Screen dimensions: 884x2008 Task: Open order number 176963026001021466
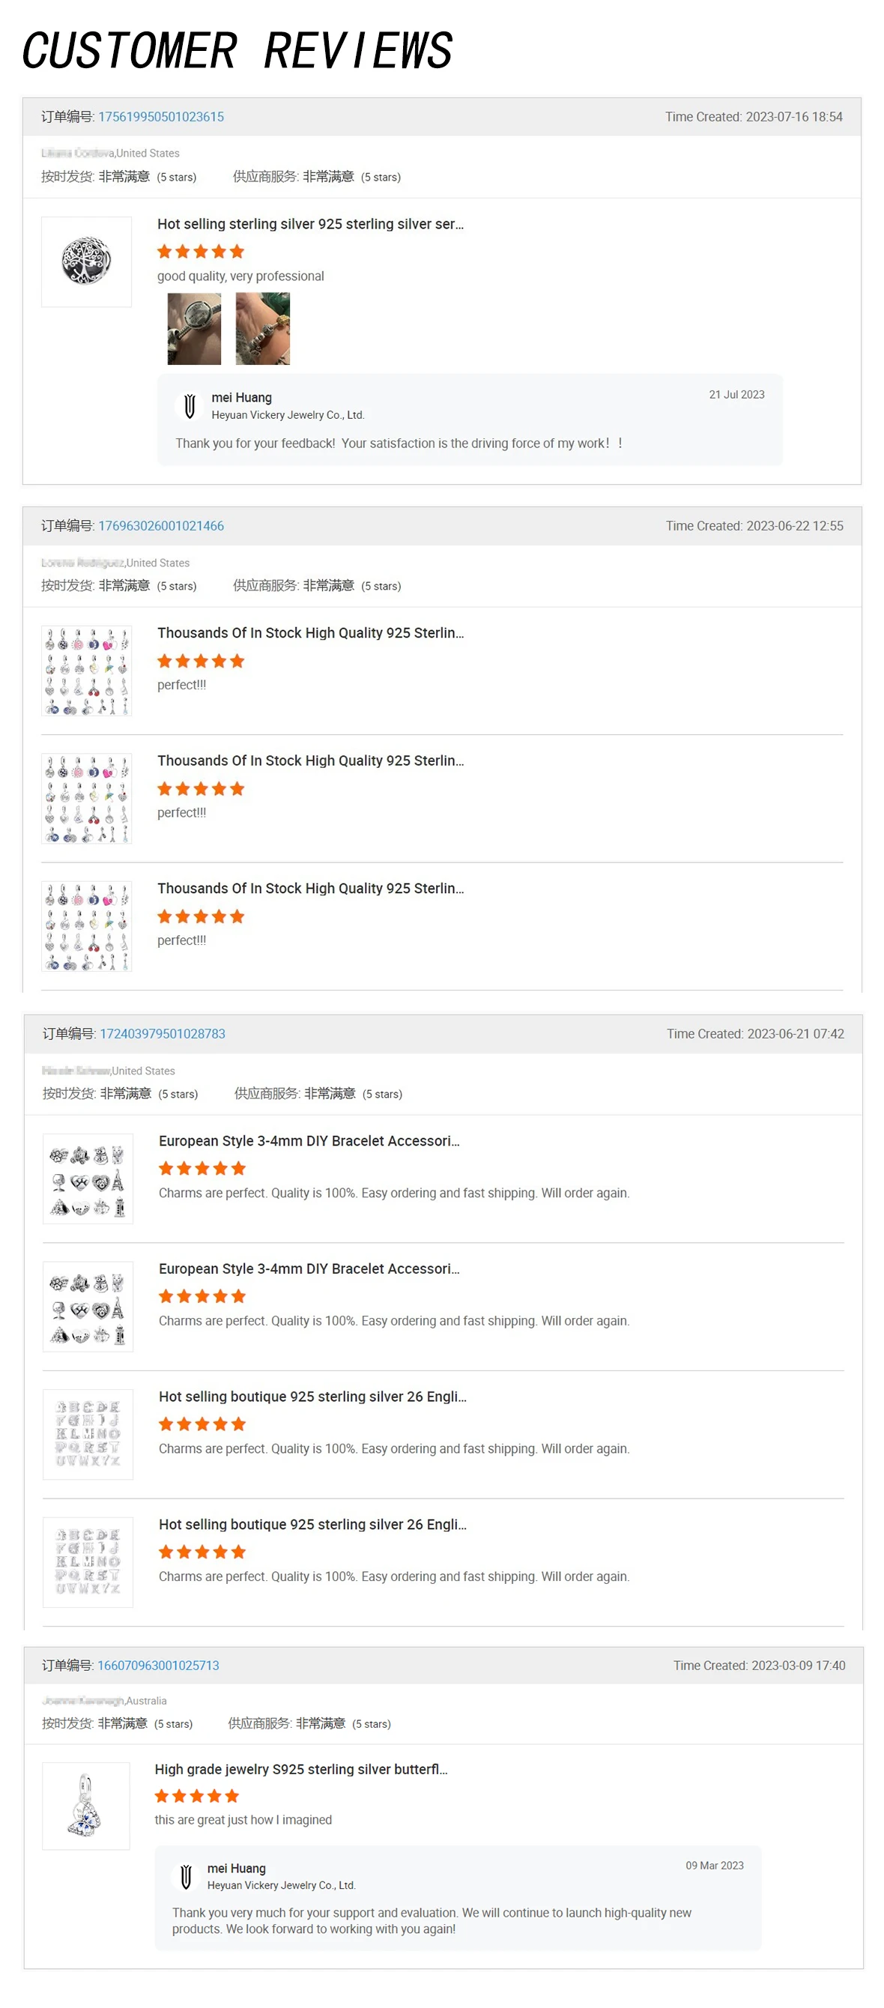160,526
